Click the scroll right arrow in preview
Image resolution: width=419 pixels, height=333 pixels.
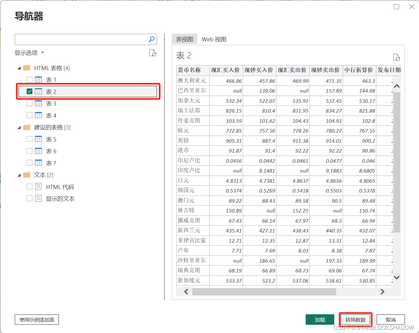[x=382, y=292]
